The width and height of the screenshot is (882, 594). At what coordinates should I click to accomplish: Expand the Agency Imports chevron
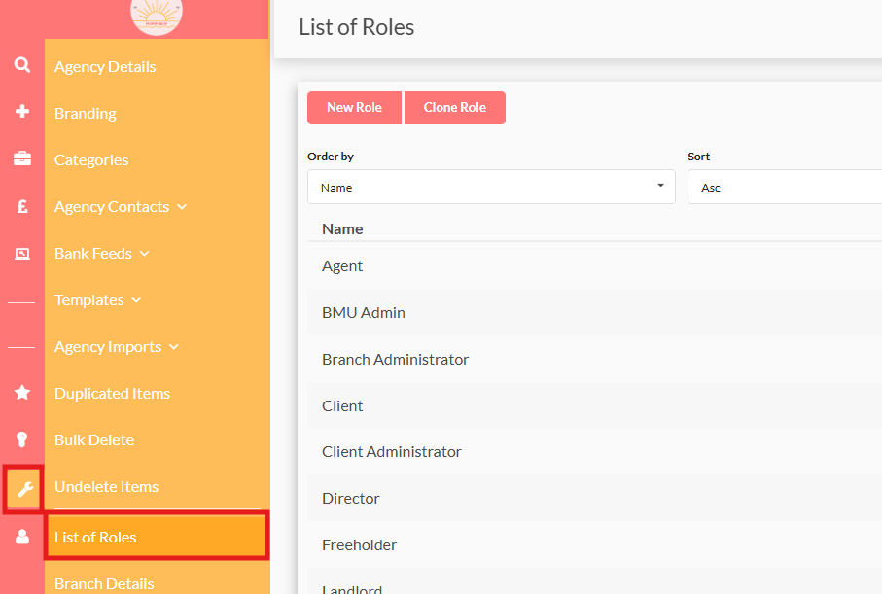174,347
